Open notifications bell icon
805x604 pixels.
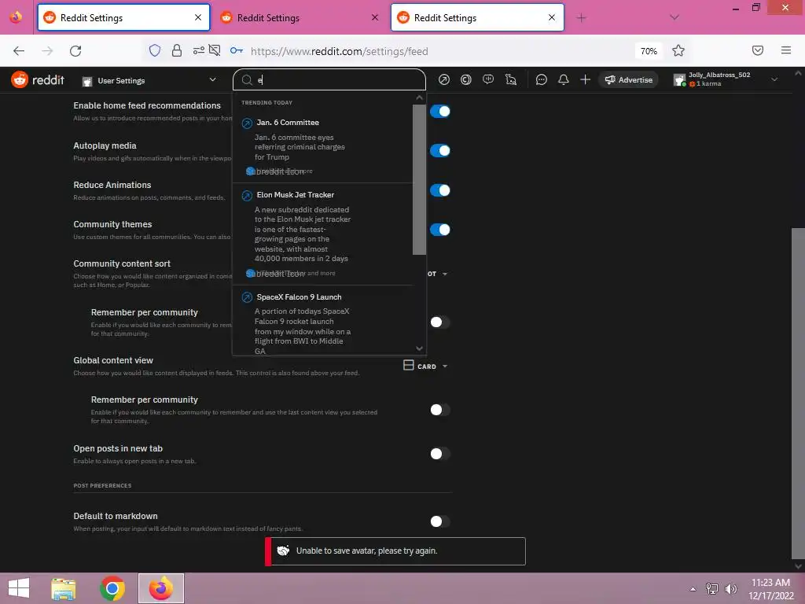(x=563, y=79)
